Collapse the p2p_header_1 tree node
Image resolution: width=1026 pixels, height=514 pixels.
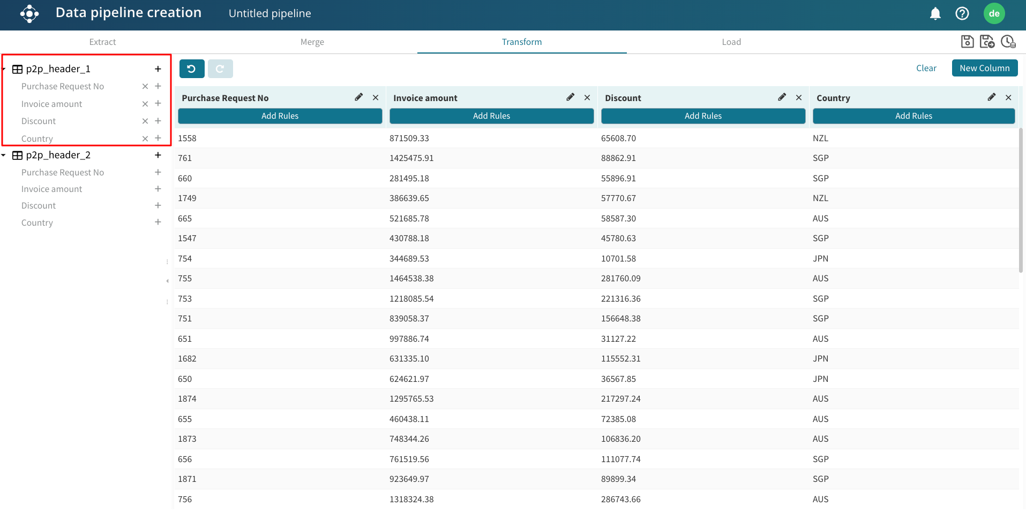[4, 69]
